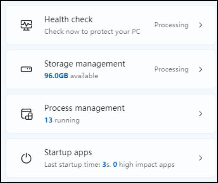Click the Storage management Processing status
Screen dimensions: 218x183
(171, 70)
